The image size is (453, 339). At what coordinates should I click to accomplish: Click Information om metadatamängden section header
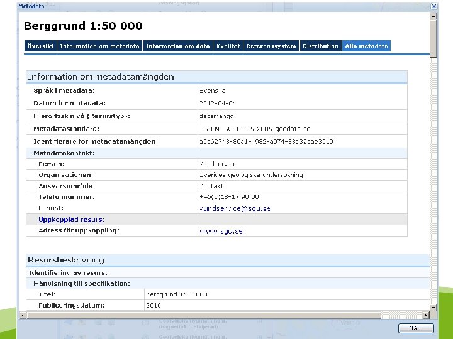(x=217, y=77)
